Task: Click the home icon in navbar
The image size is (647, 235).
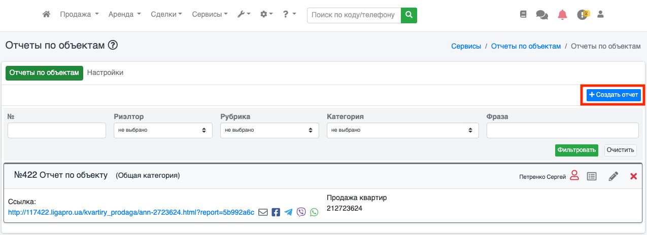Action: 46,15
